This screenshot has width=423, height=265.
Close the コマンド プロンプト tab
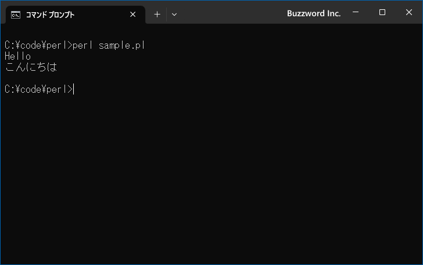pyautogui.click(x=132, y=14)
